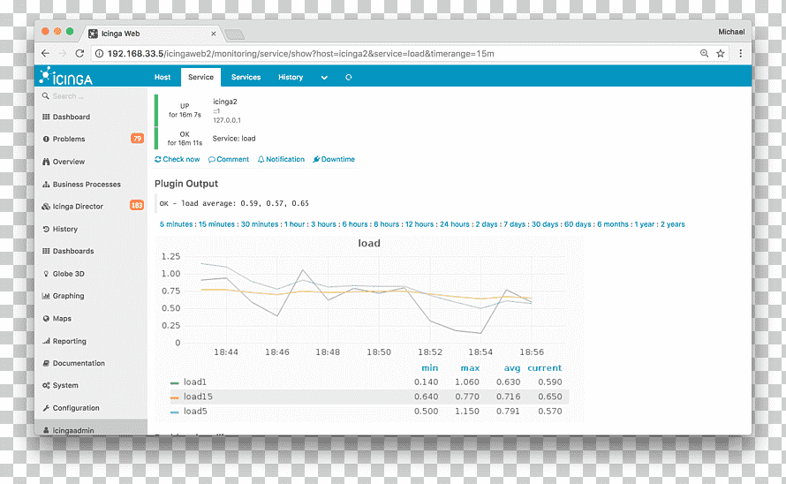Click Check now link
This screenshot has width=786, height=484.
pos(177,159)
